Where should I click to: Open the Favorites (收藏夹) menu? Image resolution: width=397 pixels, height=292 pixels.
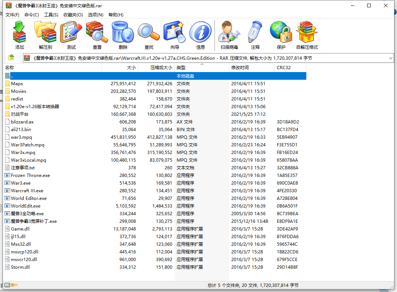coord(73,15)
